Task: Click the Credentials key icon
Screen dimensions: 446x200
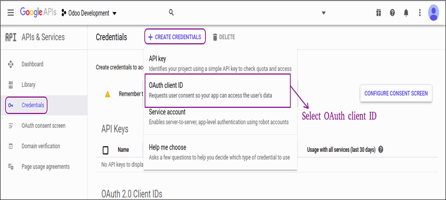Action: [11, 105]
